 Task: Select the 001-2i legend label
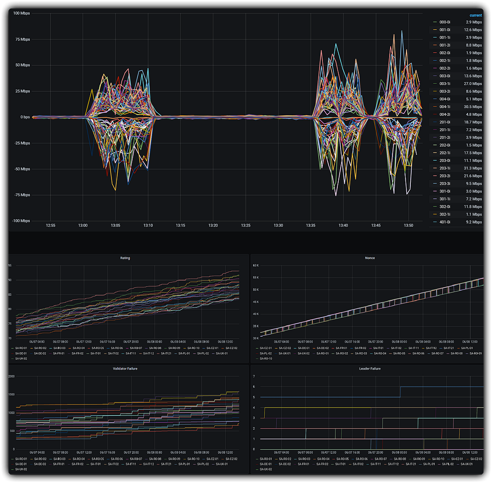click(x=444, y=45)
